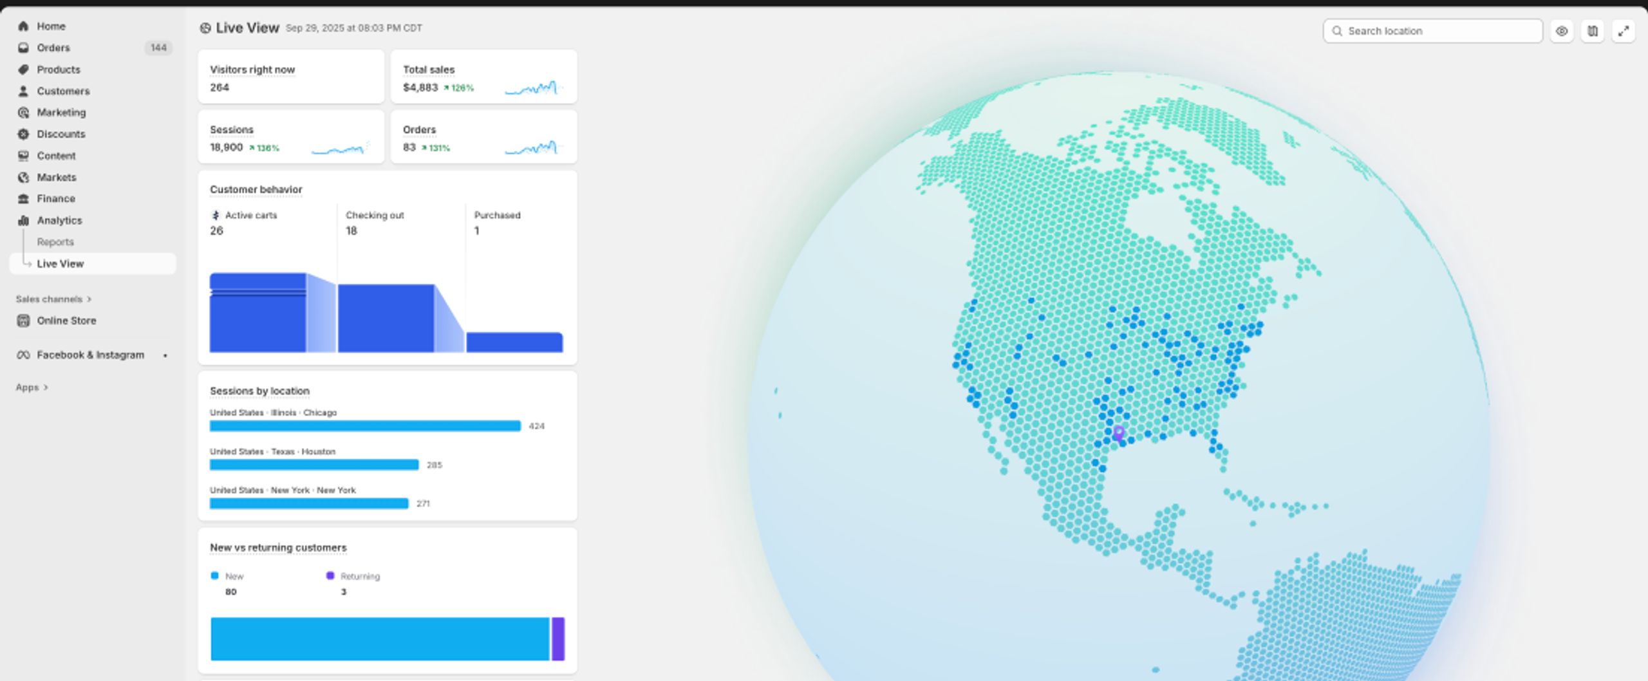The height and width of the screenshot is (681, 1648).
Task: Click the Online Store icon
Action: [x=23, y=321]
